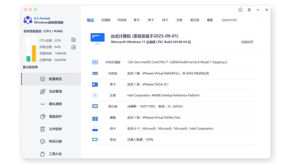
Task: Click the VMware Virtual NVMe Disk text
Action: [x=154, y=117]
